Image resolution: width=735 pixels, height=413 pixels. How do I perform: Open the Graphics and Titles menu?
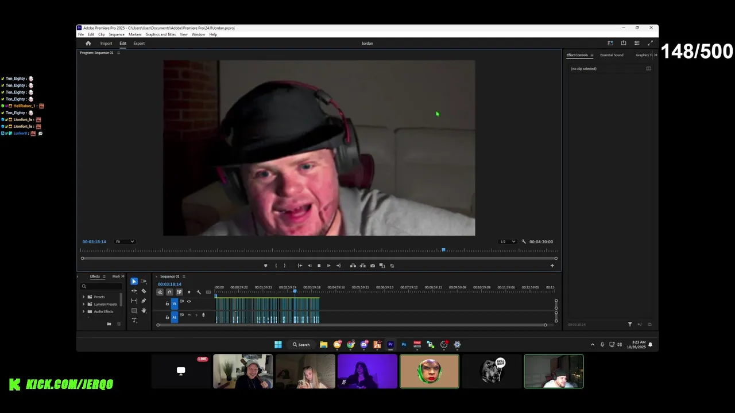coord(161,34)
